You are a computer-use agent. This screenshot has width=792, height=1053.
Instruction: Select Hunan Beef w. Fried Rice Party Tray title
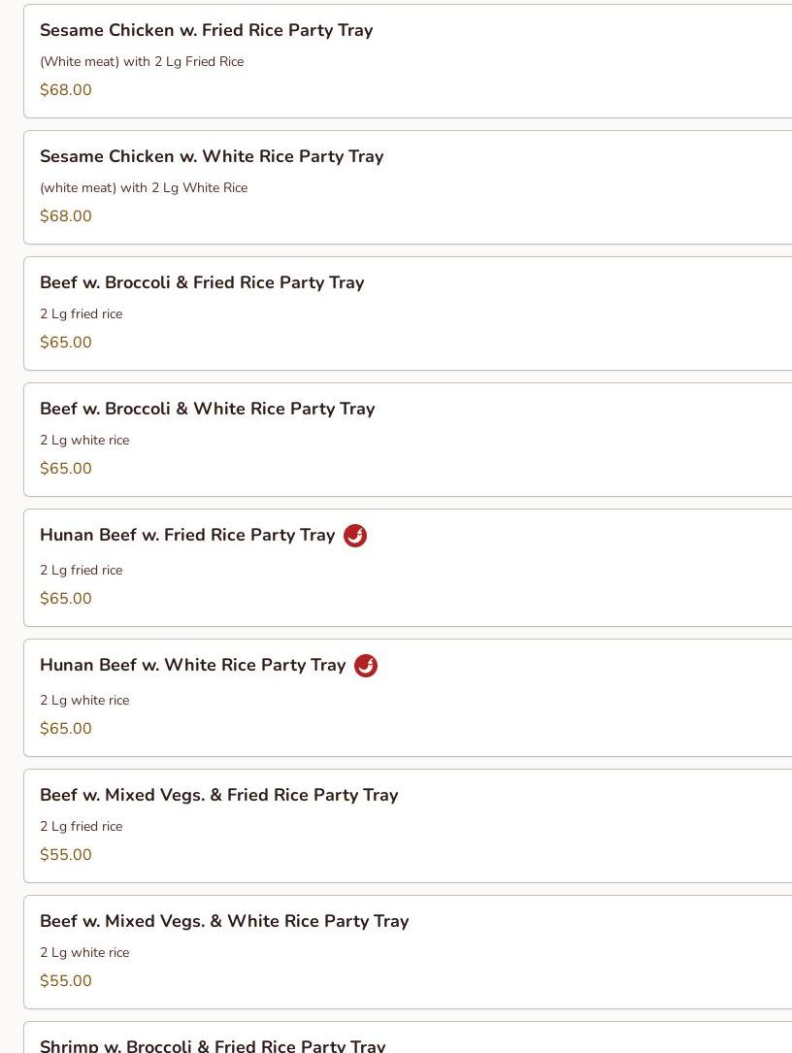187,535
